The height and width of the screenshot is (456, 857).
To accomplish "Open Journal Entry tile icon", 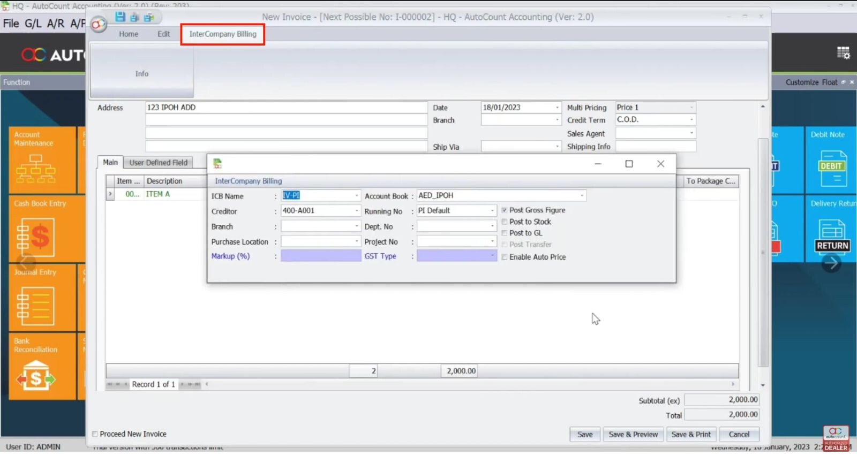I will (35, 306).
